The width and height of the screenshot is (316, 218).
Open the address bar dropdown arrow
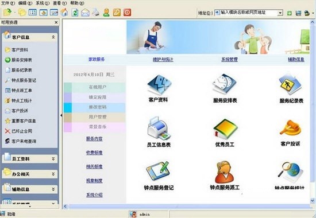coord(280,13)
